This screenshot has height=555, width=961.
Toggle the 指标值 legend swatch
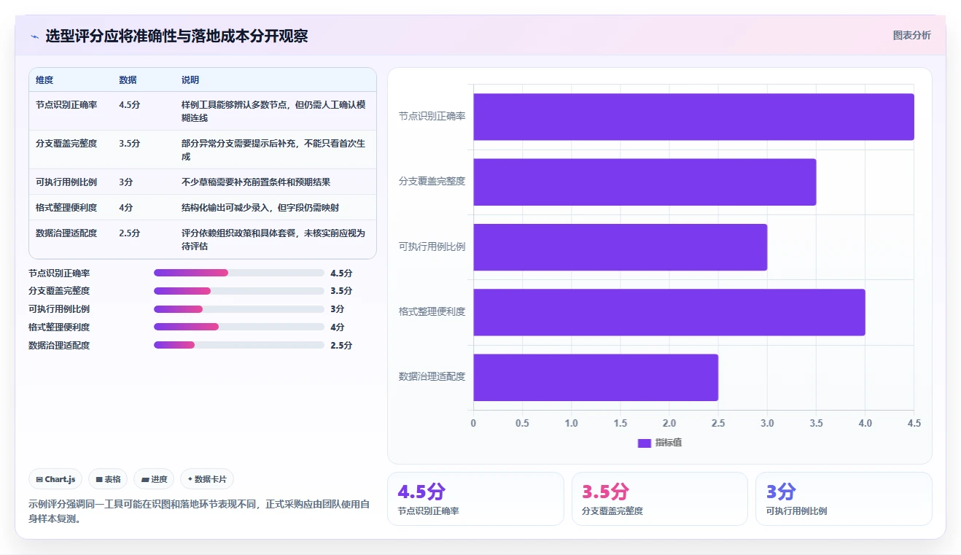click(x=644, y=443)
